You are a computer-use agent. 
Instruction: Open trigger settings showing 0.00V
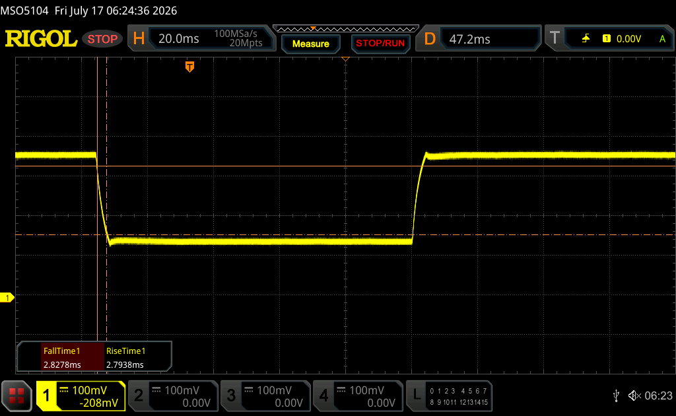619,39
